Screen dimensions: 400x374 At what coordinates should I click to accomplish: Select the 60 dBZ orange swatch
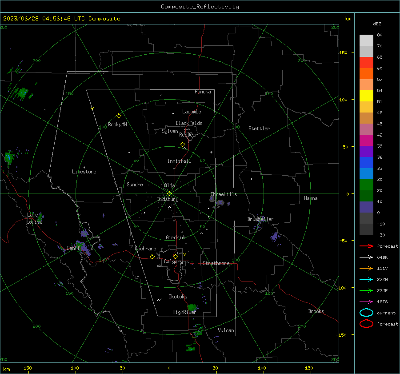(x=366, y=73)
